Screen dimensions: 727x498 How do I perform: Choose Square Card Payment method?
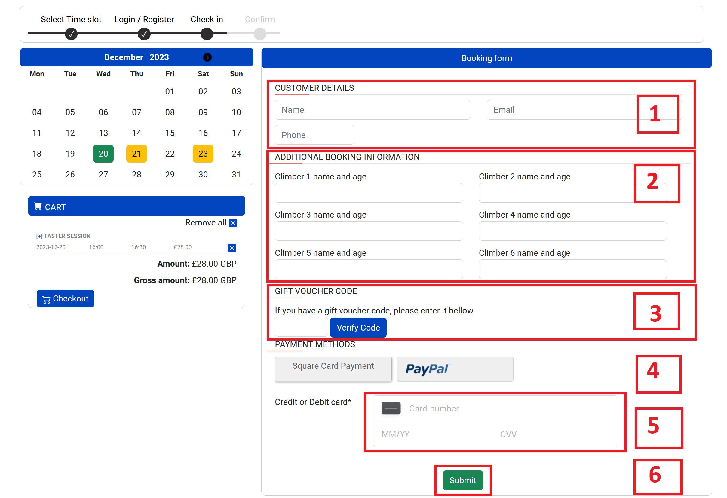(333, 369)
